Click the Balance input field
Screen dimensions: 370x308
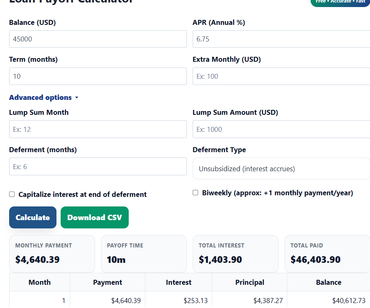click(x=98, y=39)
